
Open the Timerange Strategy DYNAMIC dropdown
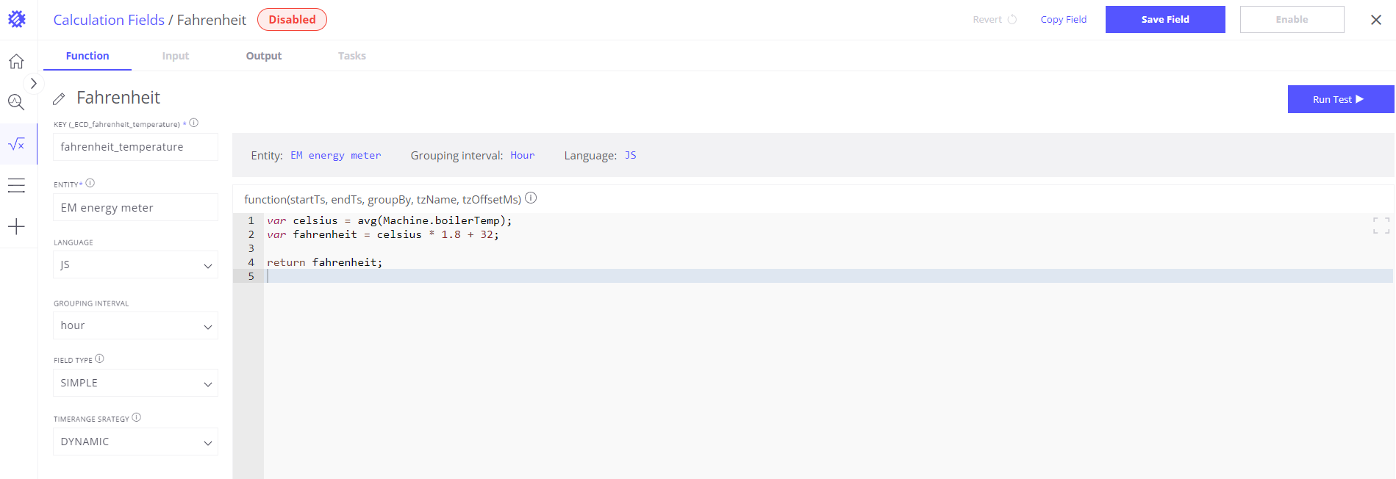tap(135, 442)
